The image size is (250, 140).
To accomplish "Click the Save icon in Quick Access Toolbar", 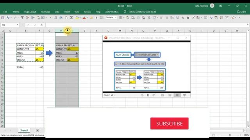I will click(3, 17).
